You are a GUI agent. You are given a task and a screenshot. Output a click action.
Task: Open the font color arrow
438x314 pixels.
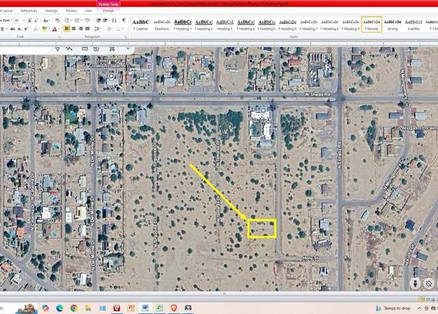coord(59,29)
